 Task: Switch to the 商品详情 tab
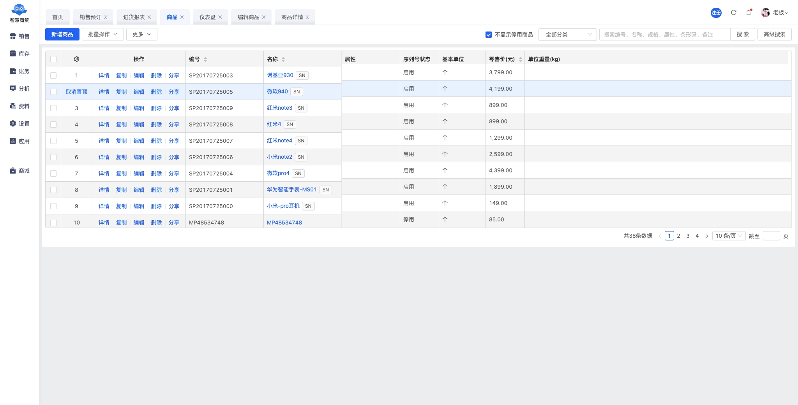292,17
